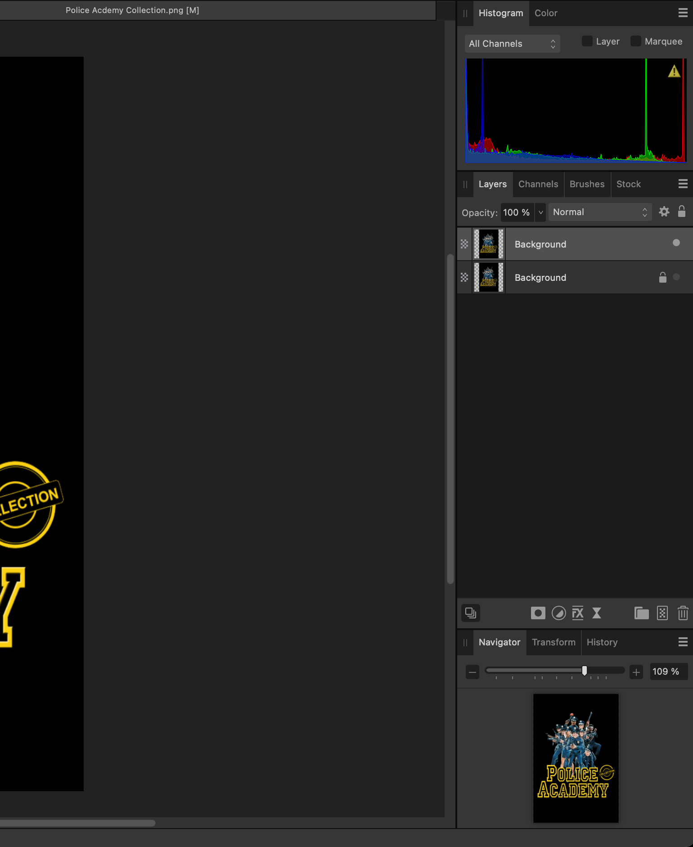Click the lower Background layer thumbnail
This screenshot has height=847, width=693.
(489, 277)
